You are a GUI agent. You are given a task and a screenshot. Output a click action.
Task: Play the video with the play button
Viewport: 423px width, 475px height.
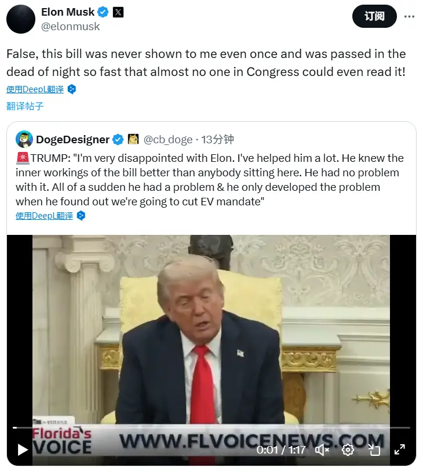coord(23,450)
